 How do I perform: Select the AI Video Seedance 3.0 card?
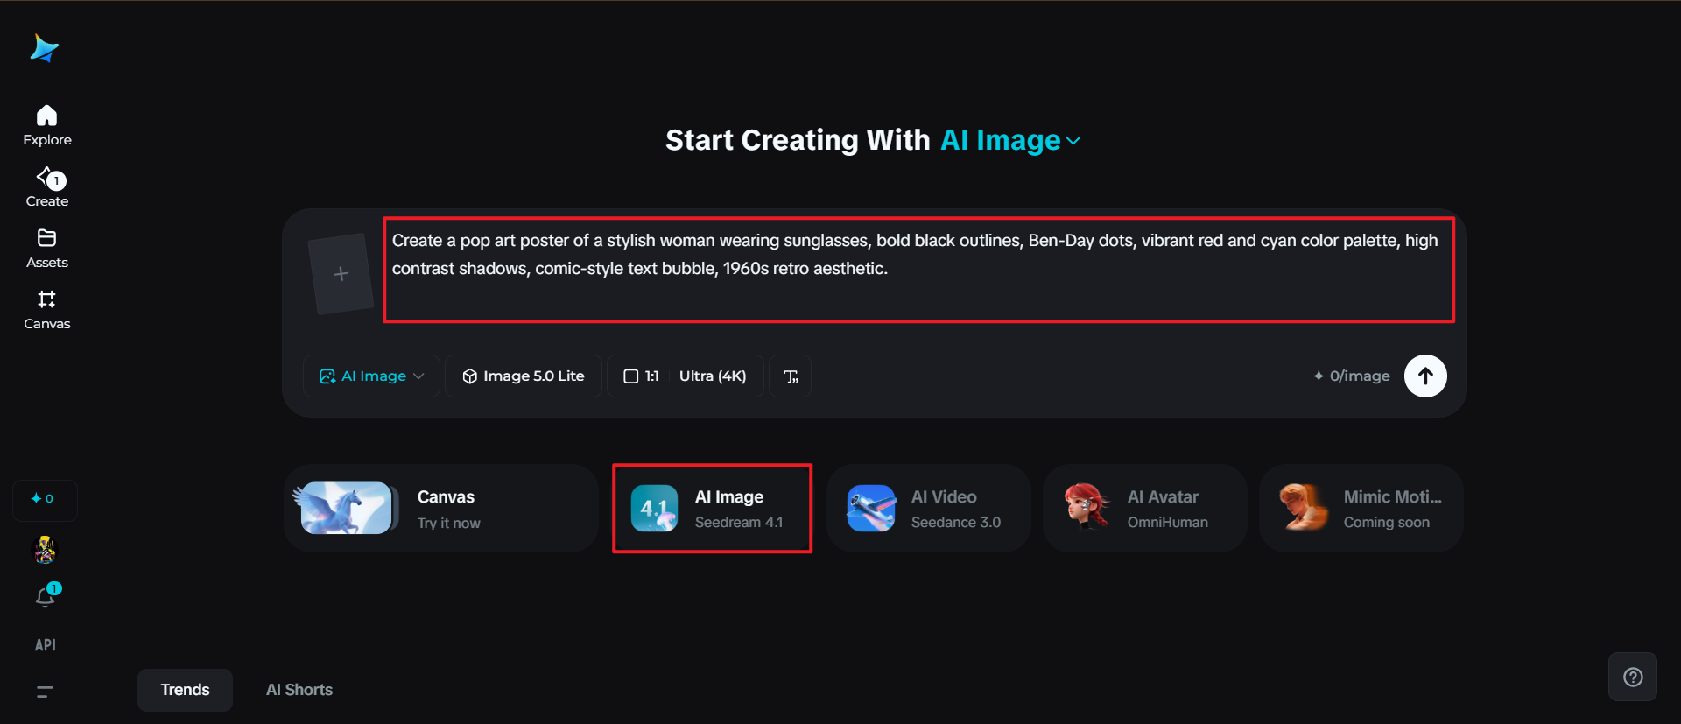pos(928,509)
